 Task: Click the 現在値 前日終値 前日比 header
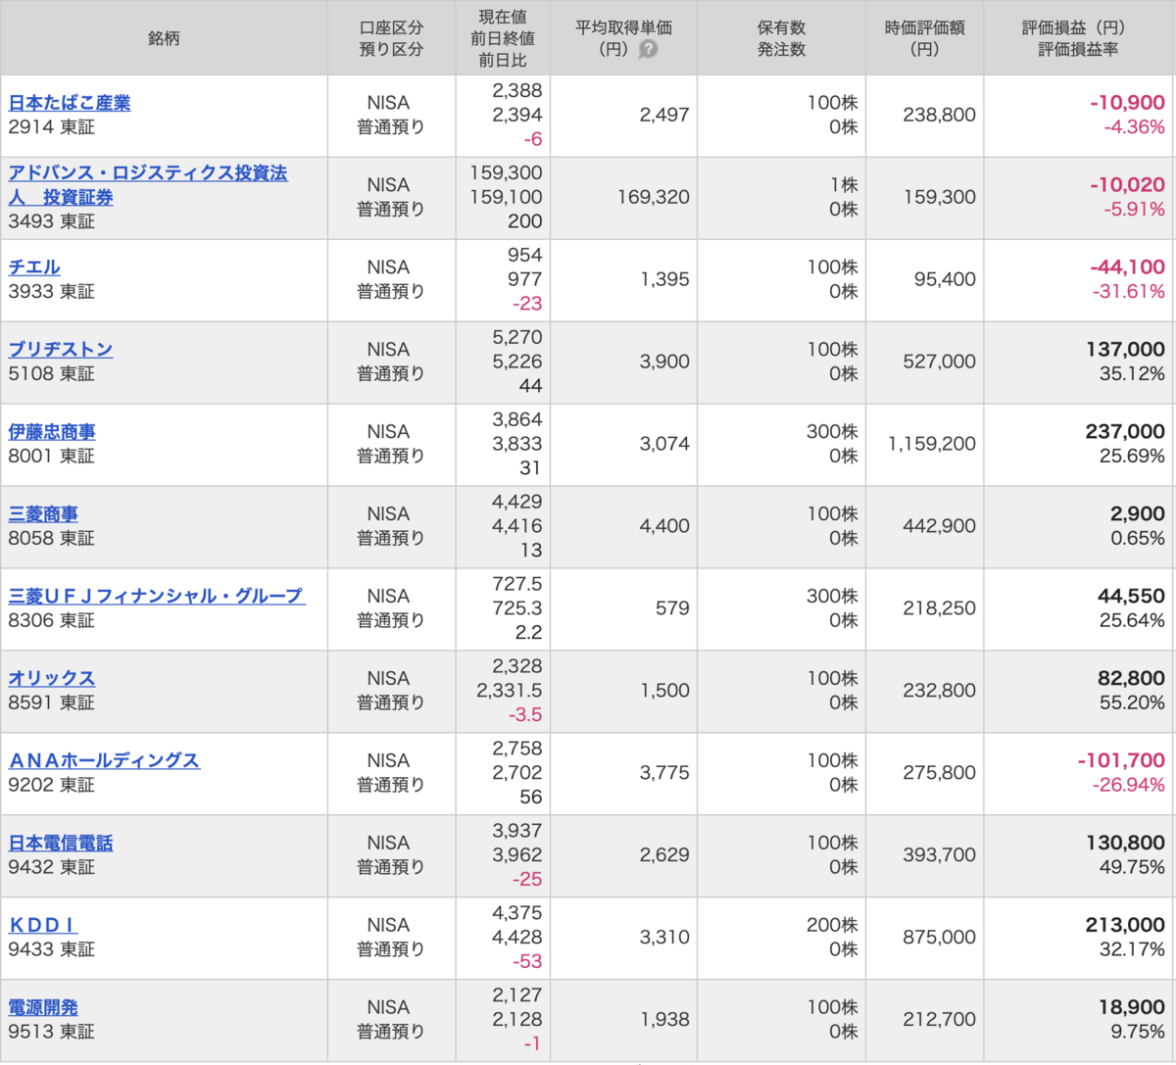[503, 38]
